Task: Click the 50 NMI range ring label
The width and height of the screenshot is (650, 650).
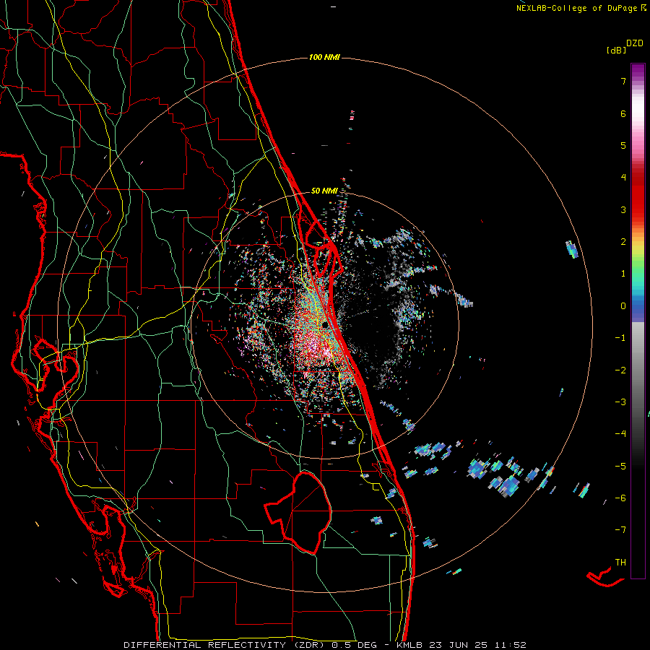Action: pyautogui.click(x=324, y=191)
